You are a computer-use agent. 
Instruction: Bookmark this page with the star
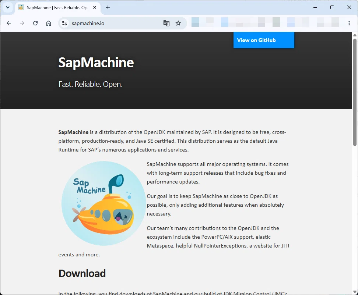point(178,23)
